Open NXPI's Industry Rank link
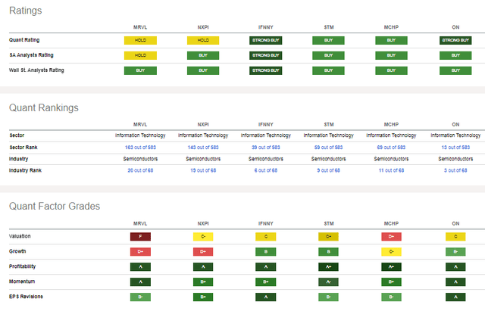Screen dimensions: 485x311 203,170
